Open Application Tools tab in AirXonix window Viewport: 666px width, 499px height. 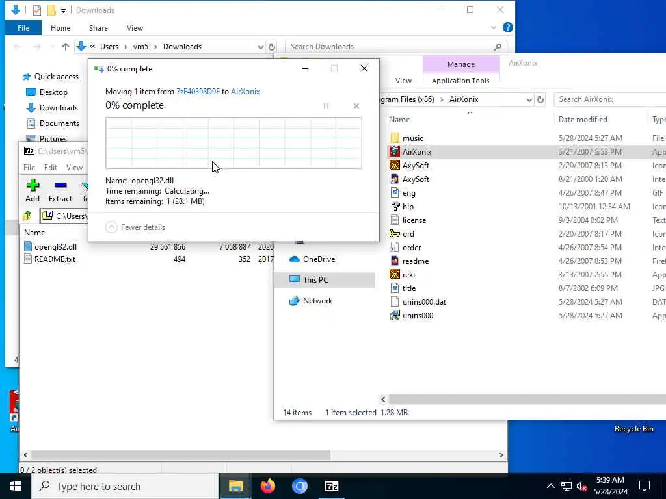[460, 81]
